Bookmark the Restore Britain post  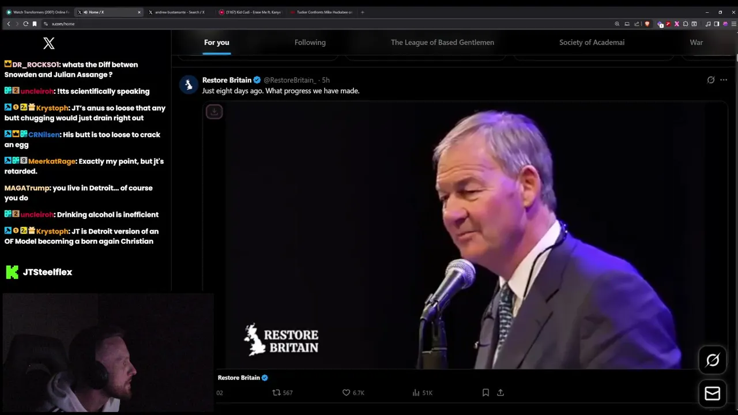485,393
